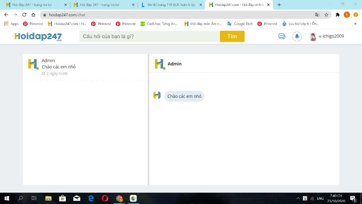
Task: Open Task View on the taskbar
Action: [x=34, y=198]
